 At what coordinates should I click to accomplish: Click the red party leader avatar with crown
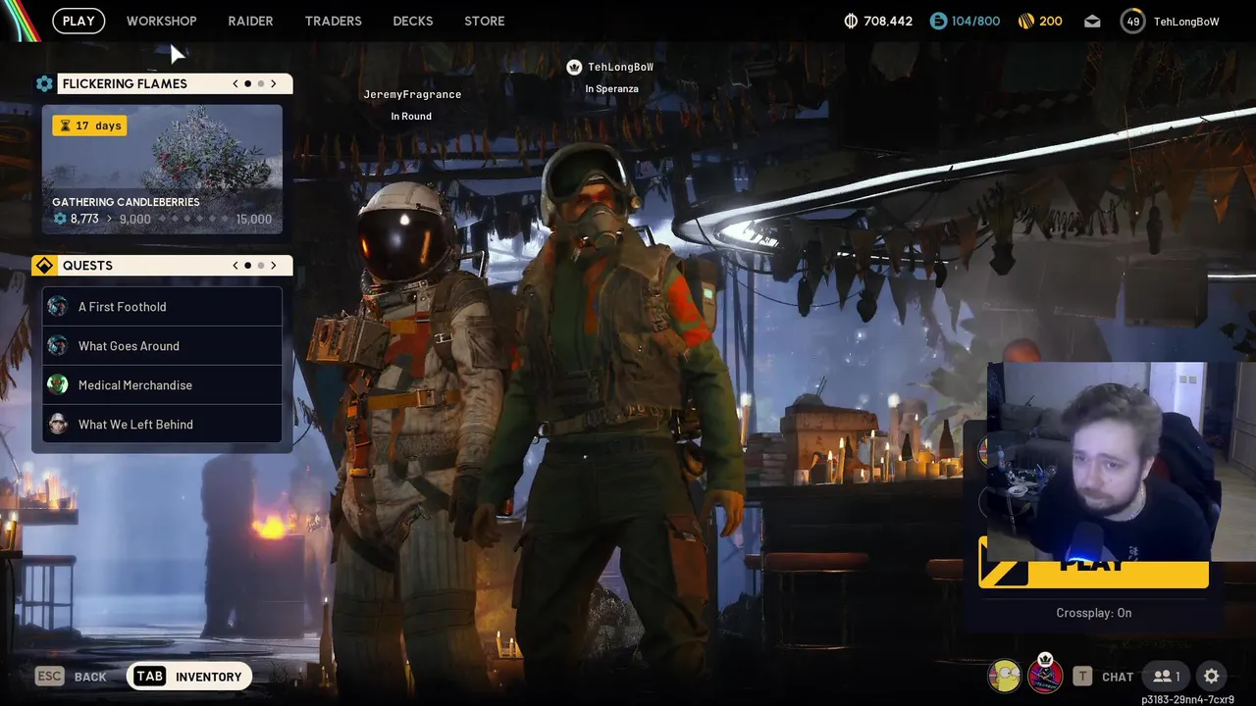tap(1045, 675)
